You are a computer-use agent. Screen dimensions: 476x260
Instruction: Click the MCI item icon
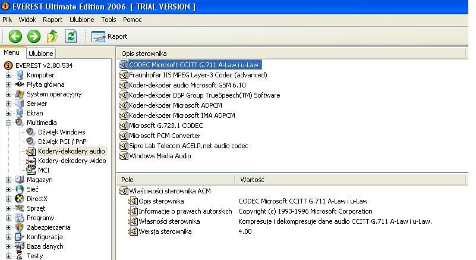pos(31,170)
